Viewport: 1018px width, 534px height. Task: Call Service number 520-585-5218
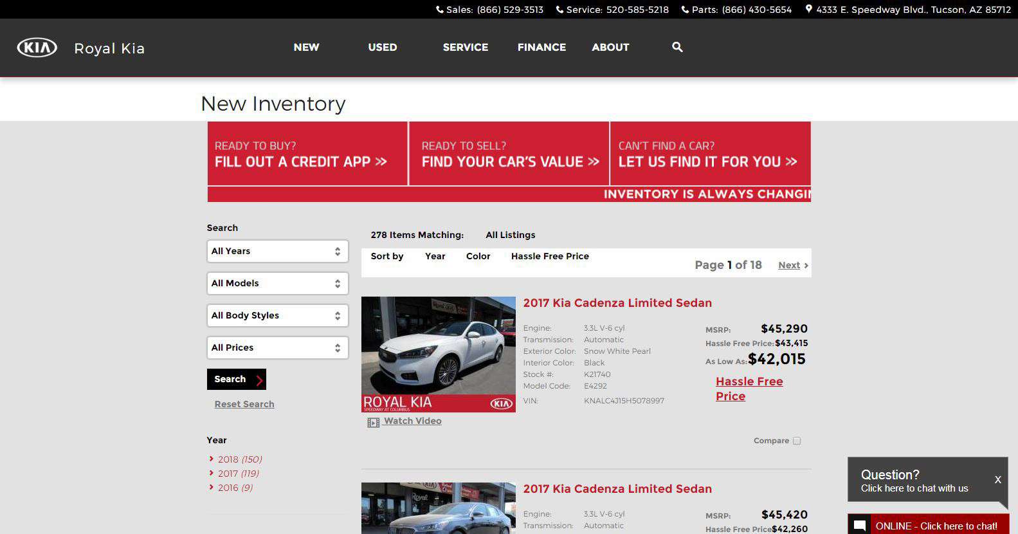click(637, 10)
